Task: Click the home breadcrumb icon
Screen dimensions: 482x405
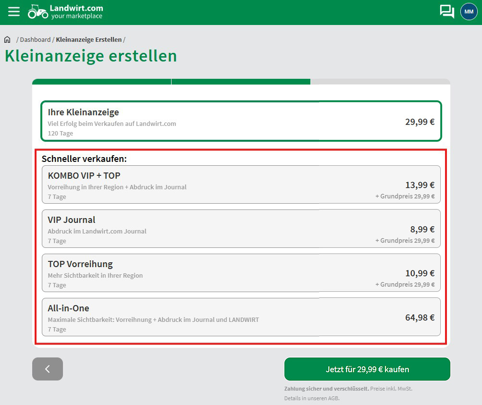Action: (x=7, y=39)
